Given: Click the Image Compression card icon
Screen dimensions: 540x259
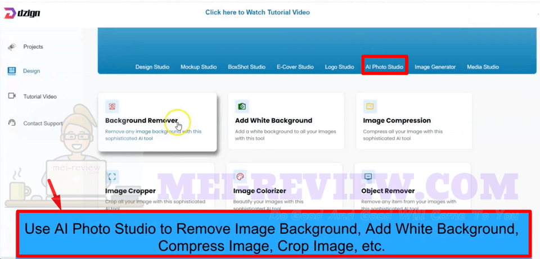Looking at the screenshot, I should pyautogui.click(x=370, y=106).
